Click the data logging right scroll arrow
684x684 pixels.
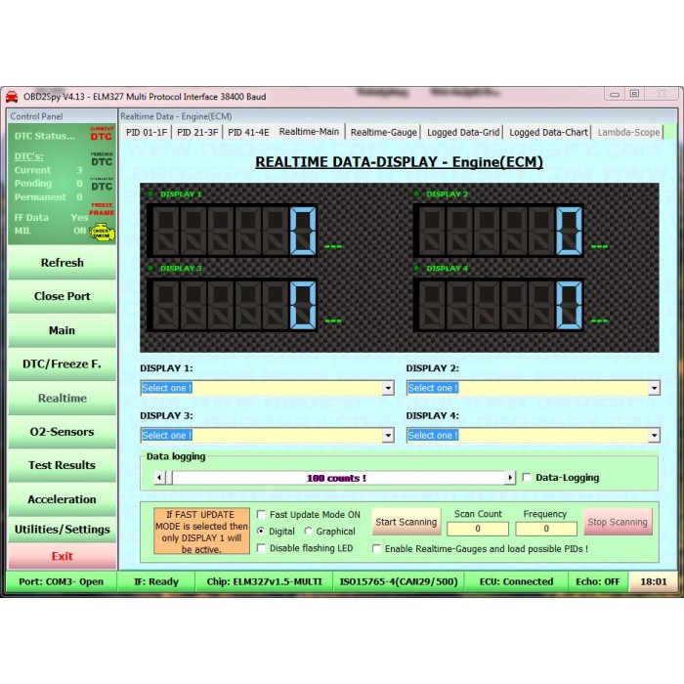coord(510,478)
